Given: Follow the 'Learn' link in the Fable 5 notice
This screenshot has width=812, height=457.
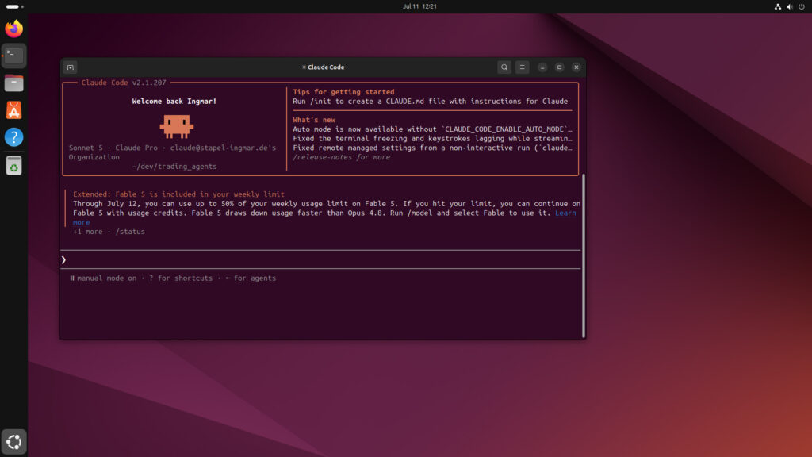Looking at the screenshot, I should [565, 213].
